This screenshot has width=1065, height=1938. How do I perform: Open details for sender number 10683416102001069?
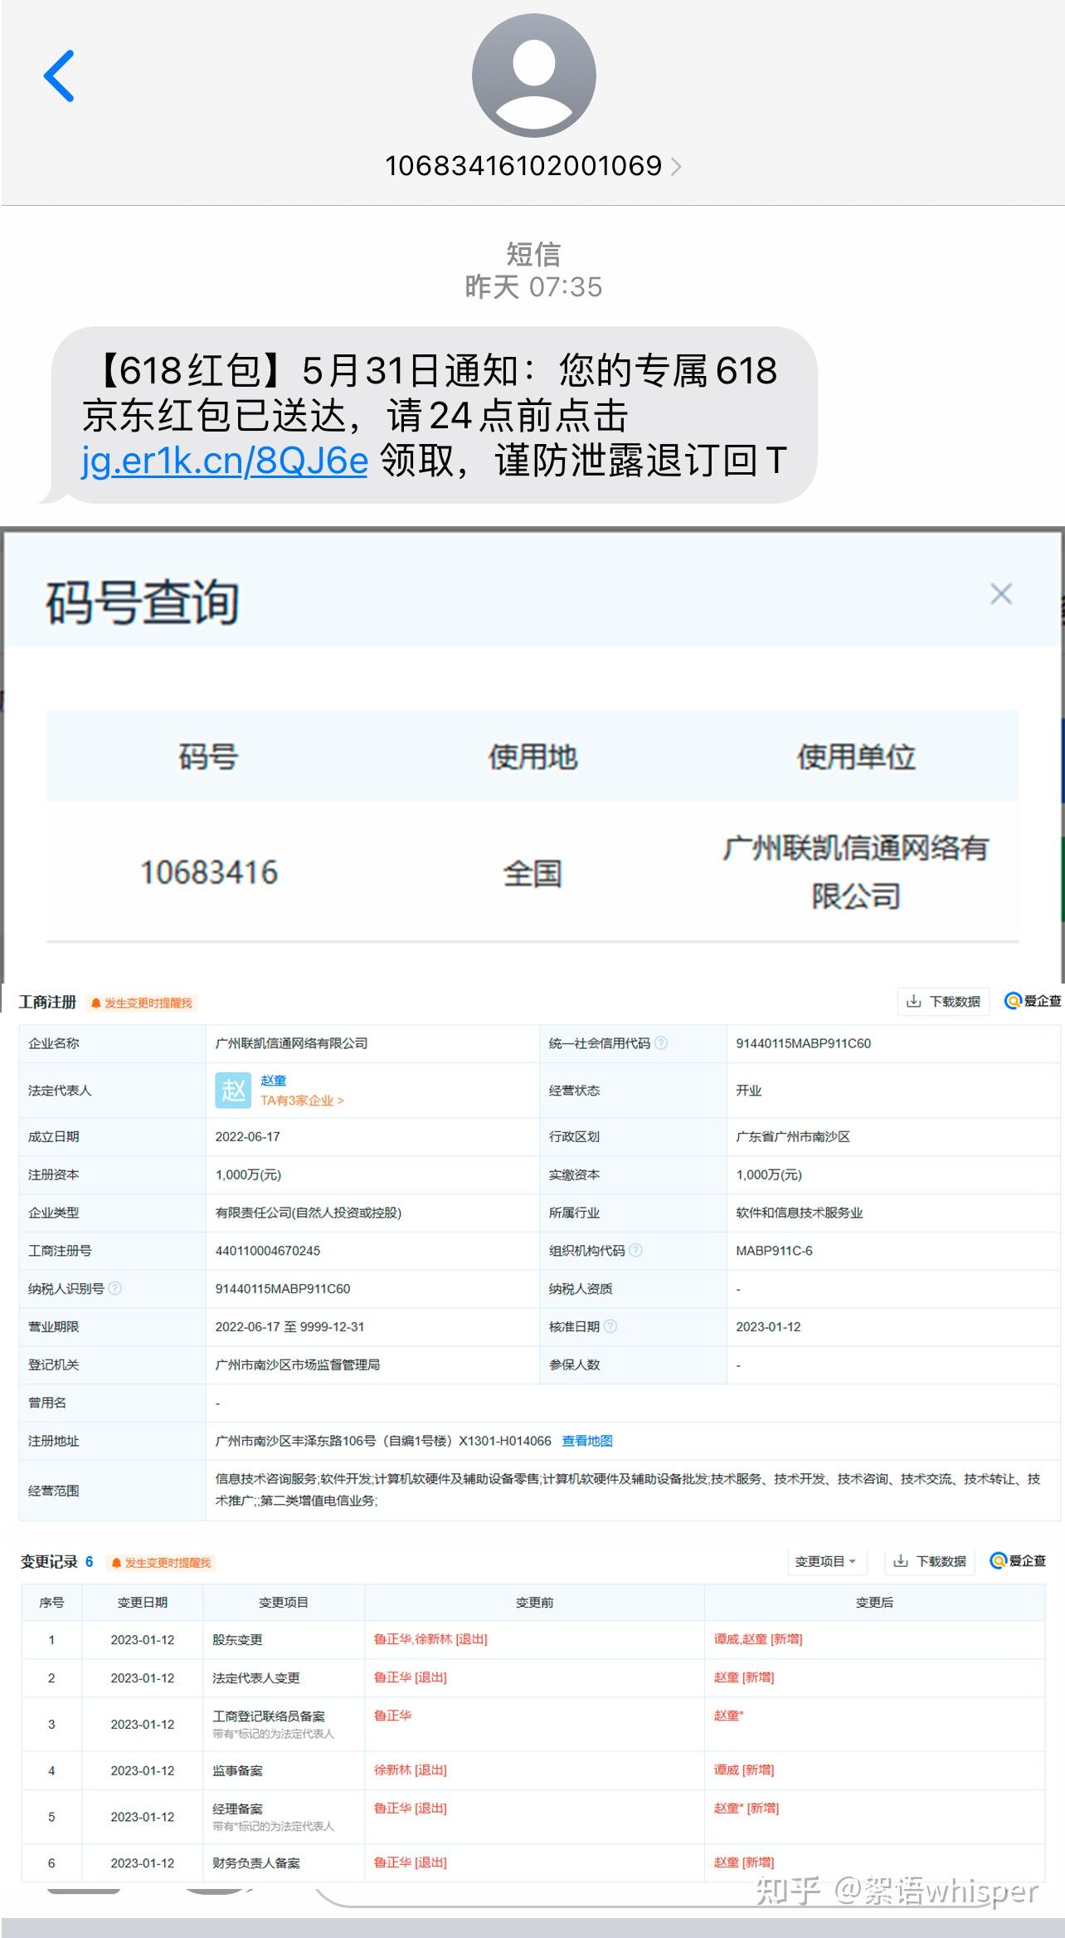(x=532, y=166)
